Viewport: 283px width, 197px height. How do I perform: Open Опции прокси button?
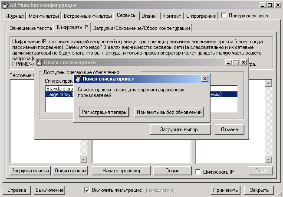(x=70, y=171)
